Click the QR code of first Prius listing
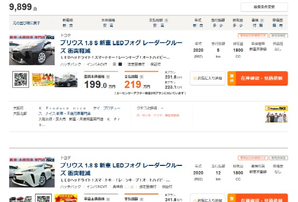Image resolution: width=298 pixels, height=202 pixels. coord(21,79)
